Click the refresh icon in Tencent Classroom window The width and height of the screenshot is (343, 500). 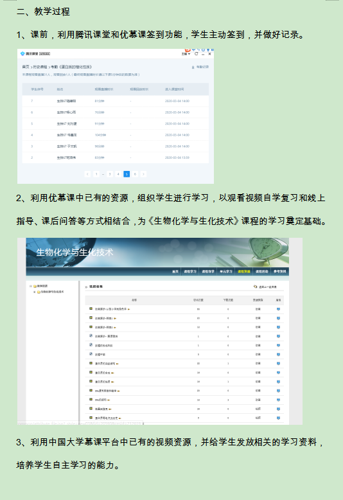tap(197, 54)
